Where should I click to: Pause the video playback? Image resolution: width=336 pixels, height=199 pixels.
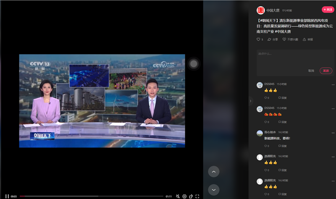7,196
